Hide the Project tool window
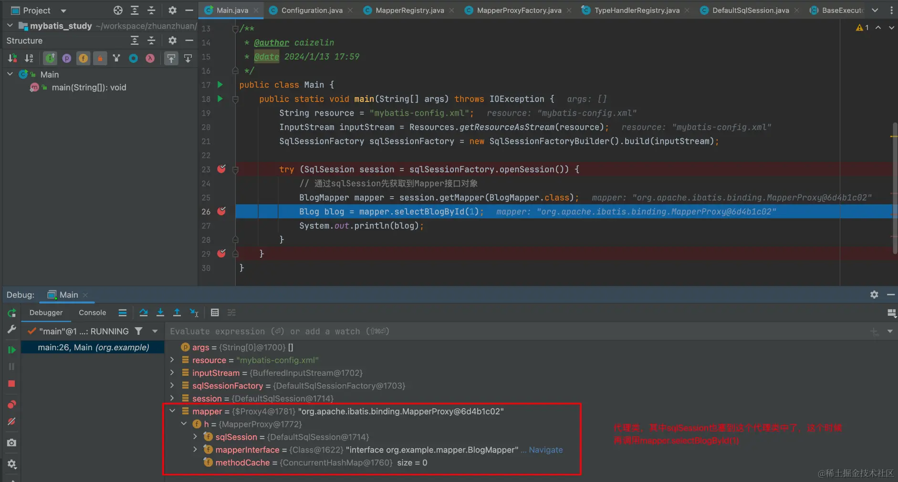The width and height of the screenshot is (898, 482). [189, 10]
